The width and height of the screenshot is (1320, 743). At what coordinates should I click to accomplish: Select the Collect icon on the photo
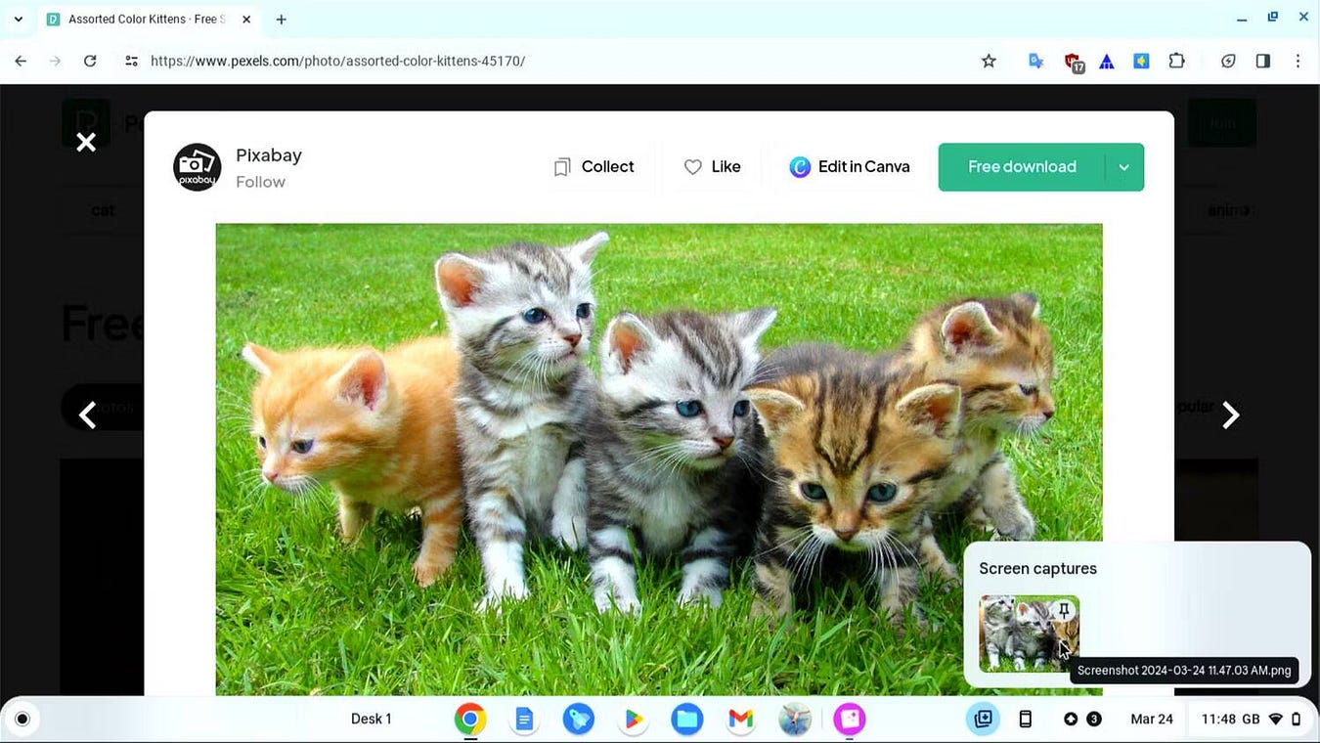point(562,166)
